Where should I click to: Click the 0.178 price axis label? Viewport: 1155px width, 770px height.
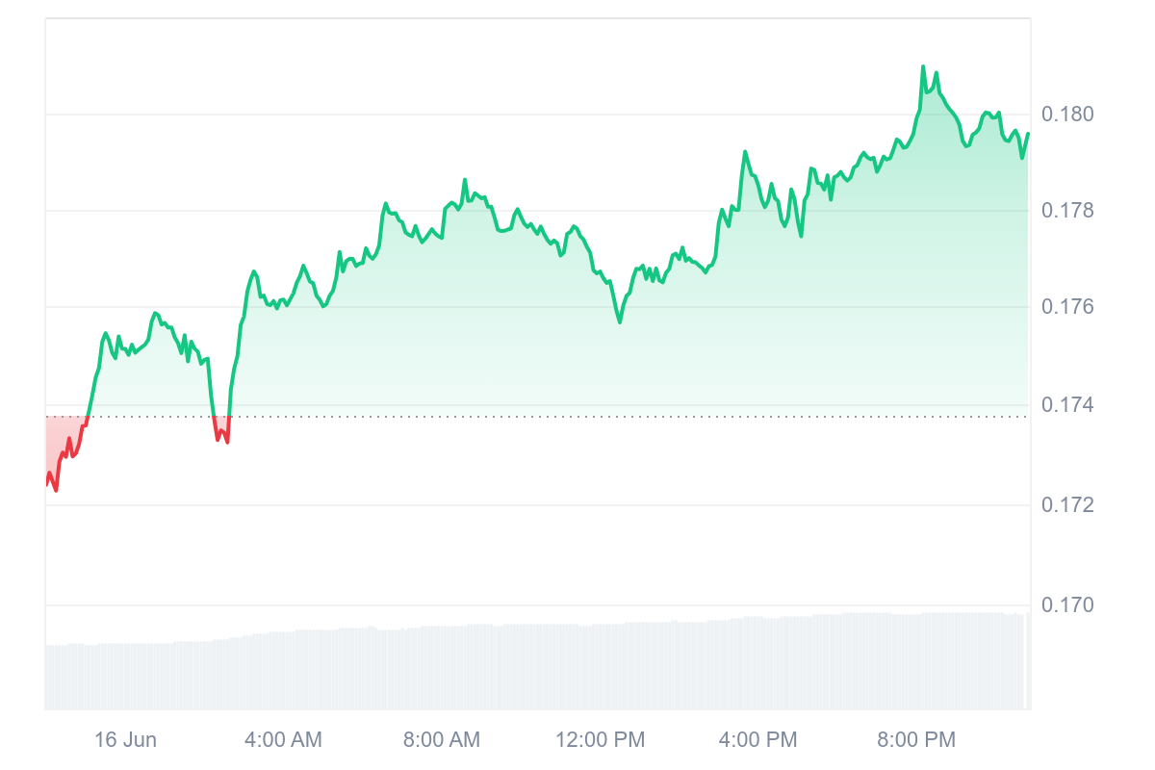tap(1067, 211)
